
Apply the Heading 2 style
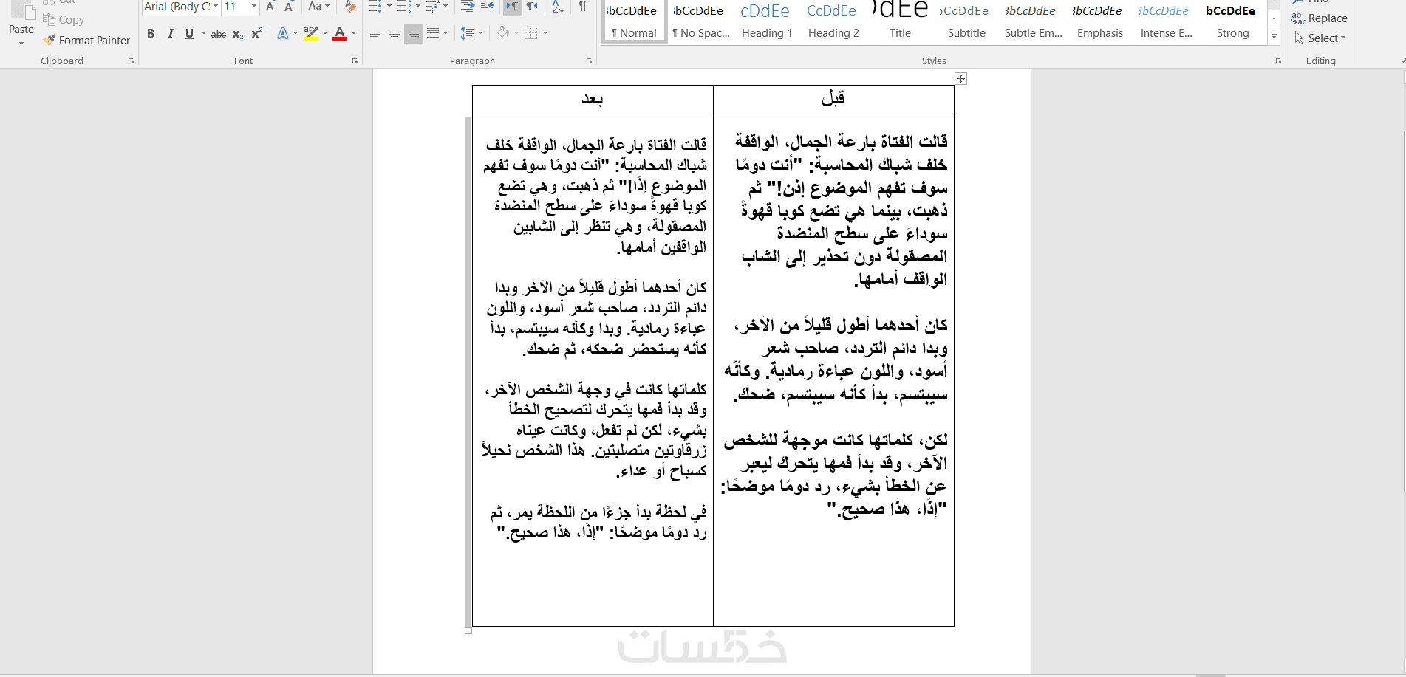(x=833, y=21)
